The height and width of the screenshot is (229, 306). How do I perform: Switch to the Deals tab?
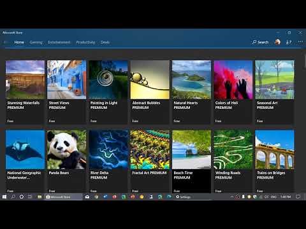point(105,42)
